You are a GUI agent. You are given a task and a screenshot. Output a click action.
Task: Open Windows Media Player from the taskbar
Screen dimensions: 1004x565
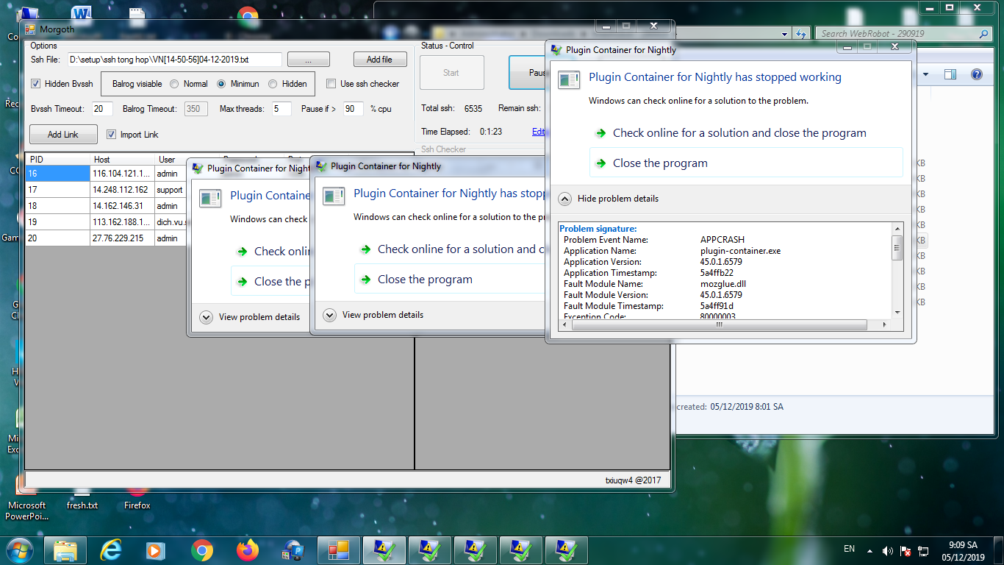[x=155, y=550]
